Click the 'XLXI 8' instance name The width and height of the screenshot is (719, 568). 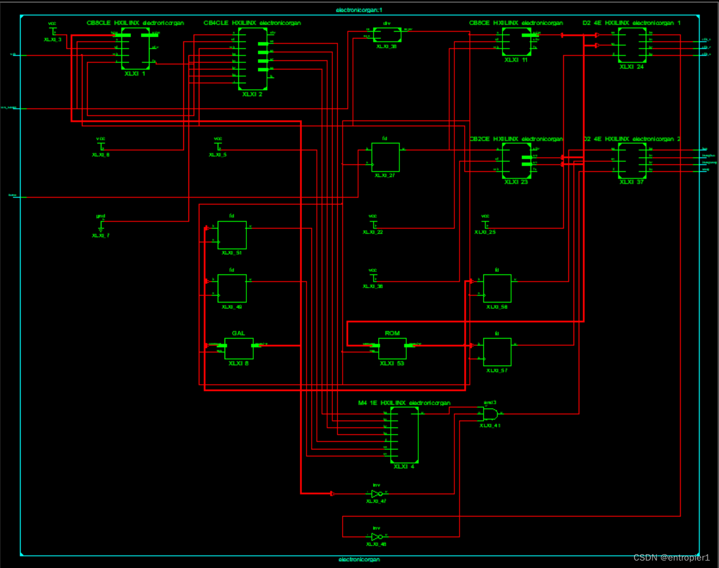tap(238, 363)
